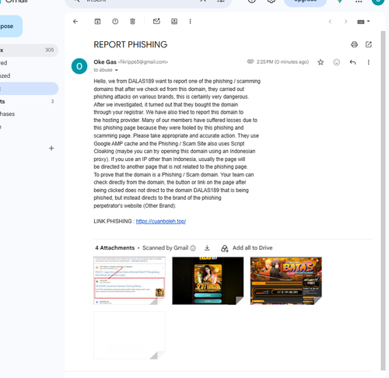Click the sender name Oke Gas
Viewport: 389px width, 378px height.
coord(105,62)
